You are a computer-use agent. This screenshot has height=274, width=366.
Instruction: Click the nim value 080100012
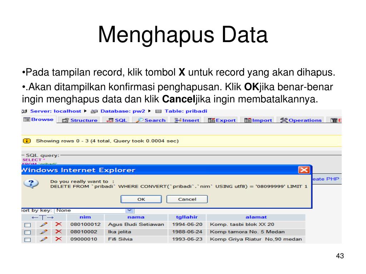pyautogui.click(x=85, y=224)
